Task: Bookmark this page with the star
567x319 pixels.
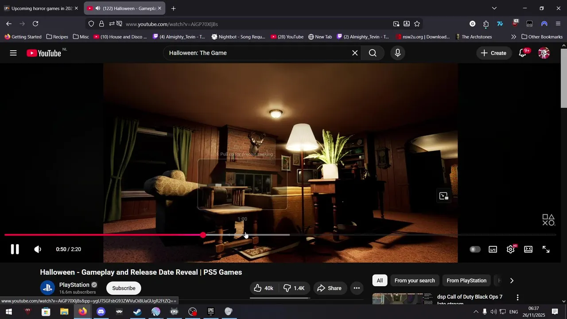Action: [x=417, y=24]
